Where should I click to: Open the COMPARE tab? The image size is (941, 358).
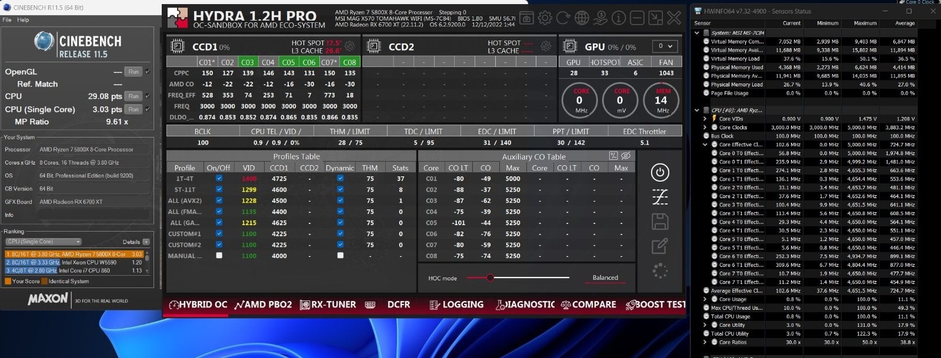point(588,305)
